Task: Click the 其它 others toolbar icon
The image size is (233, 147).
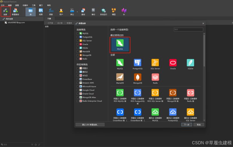Action: 72,12
